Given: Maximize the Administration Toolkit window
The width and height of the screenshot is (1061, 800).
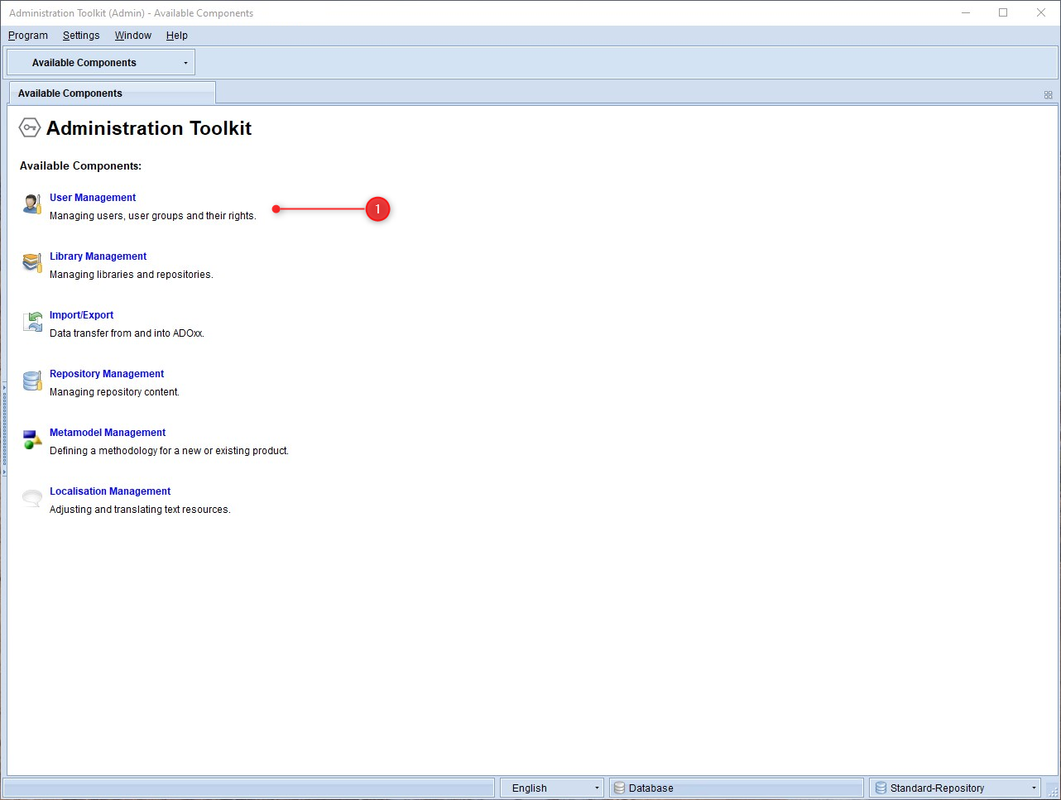Looking at the screenshot, I should click(x=1003, y=12).
